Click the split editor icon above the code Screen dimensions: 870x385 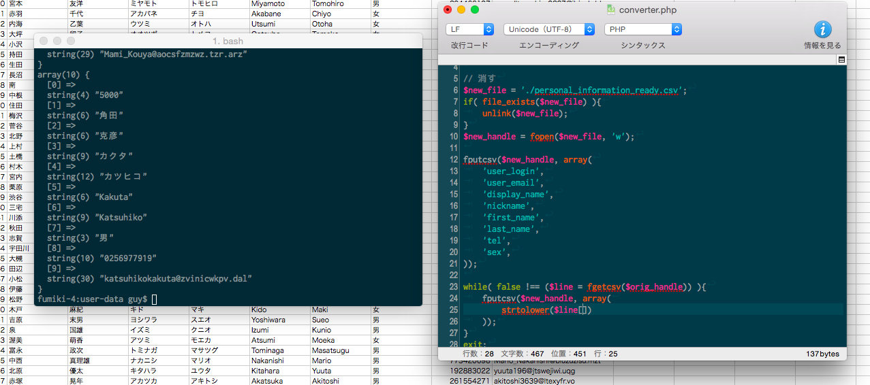841,60
